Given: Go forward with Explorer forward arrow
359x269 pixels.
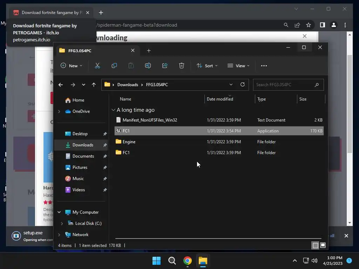Looking at the screenshot, I should click(x=73, y=85).
